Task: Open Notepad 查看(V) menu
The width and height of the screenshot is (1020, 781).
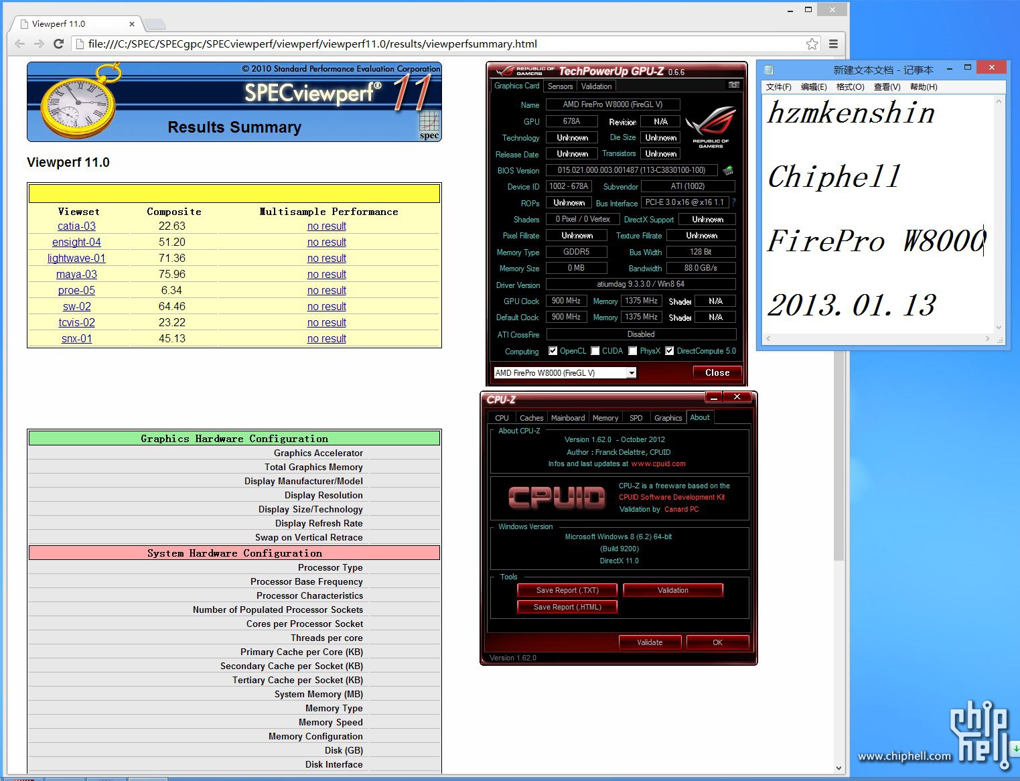Action: coord(887,87)
